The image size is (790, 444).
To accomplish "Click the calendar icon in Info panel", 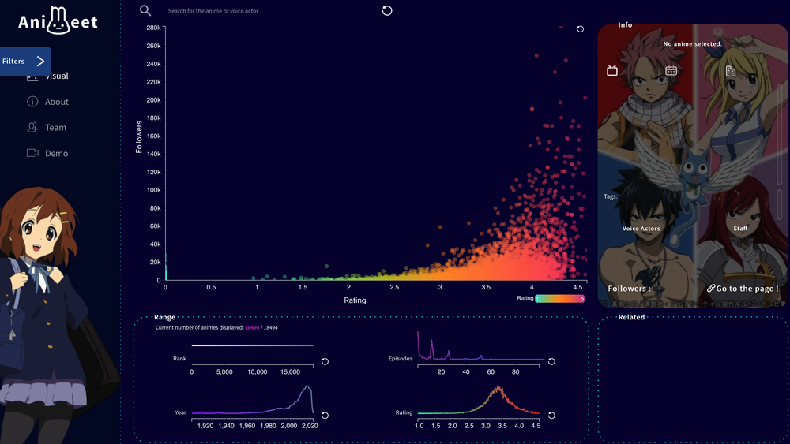I will click(x=671, y=71).
